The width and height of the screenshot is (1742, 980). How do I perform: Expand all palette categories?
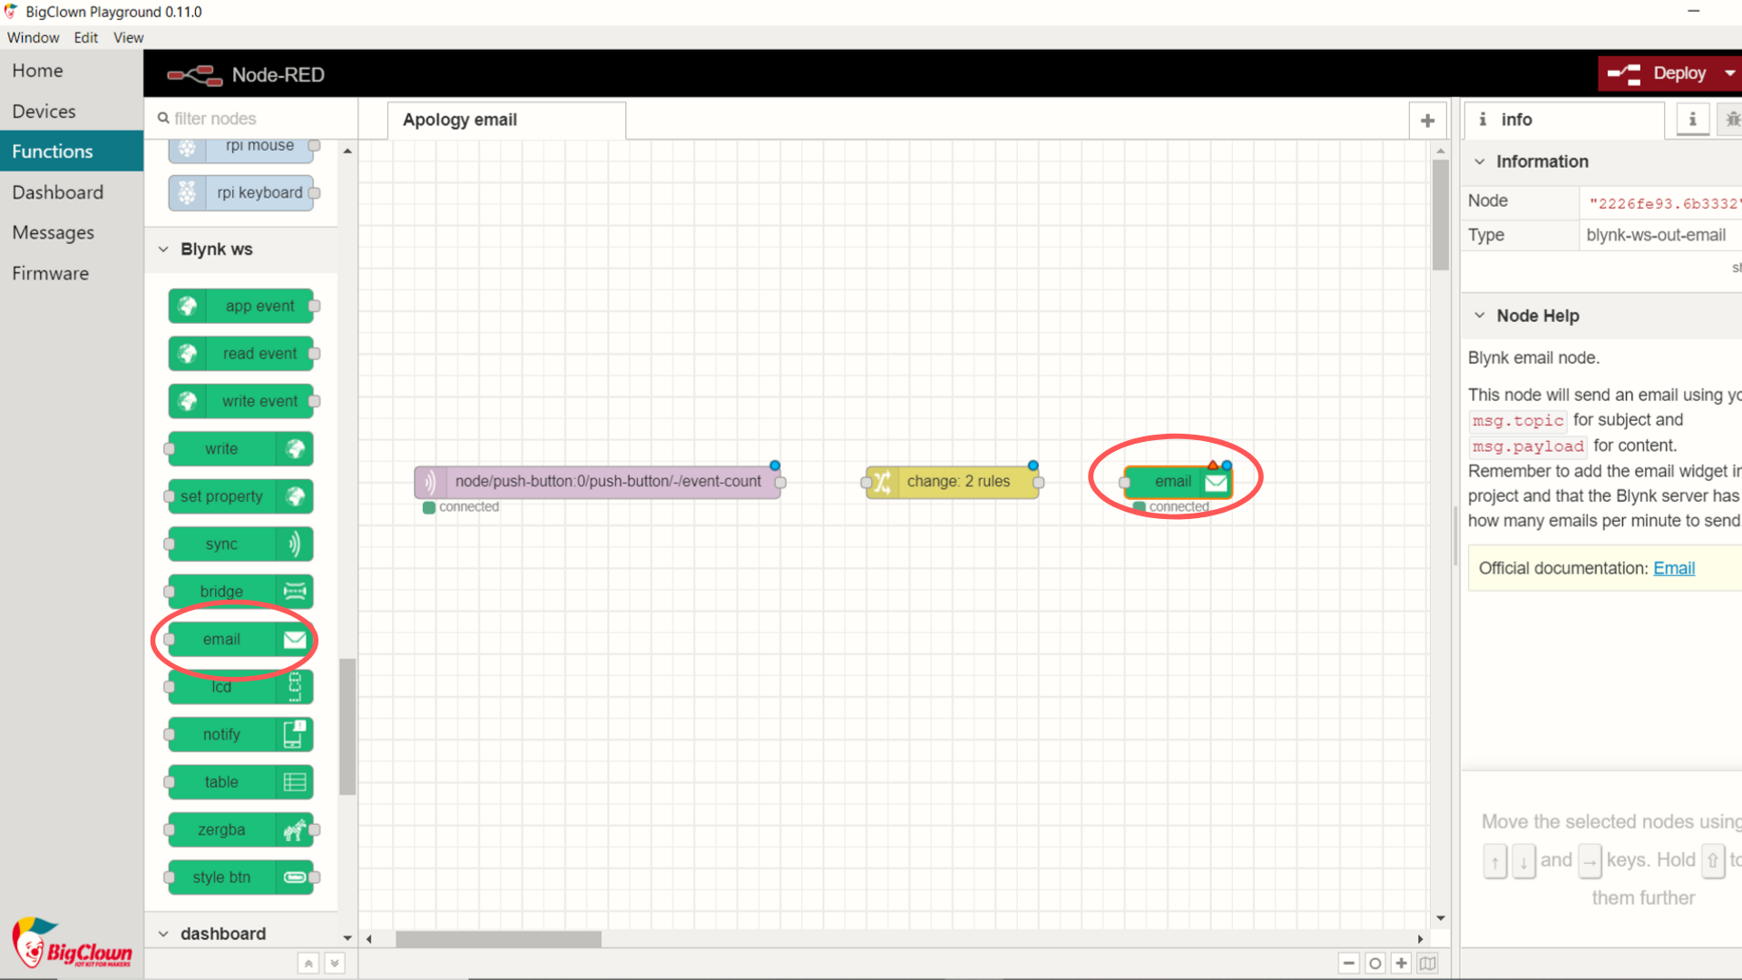click(335, 964)
